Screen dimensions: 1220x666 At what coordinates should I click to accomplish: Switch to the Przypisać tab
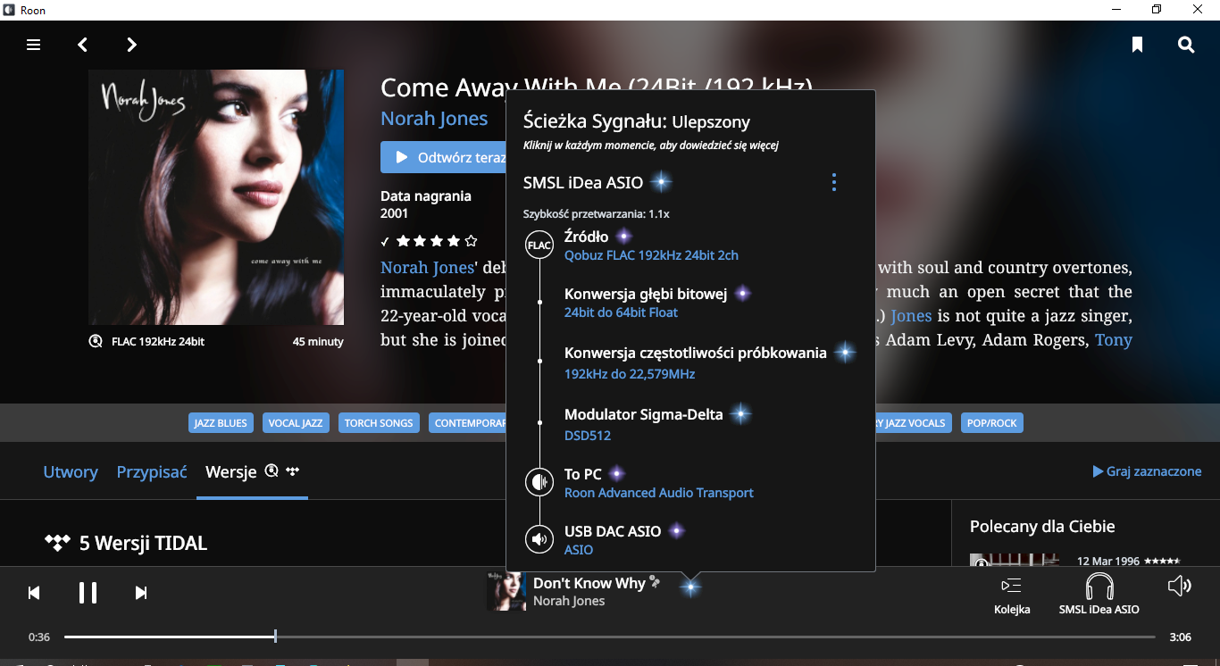[x=152, y=472]
